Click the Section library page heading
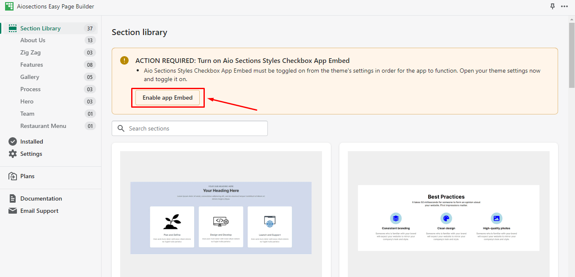 140,32
